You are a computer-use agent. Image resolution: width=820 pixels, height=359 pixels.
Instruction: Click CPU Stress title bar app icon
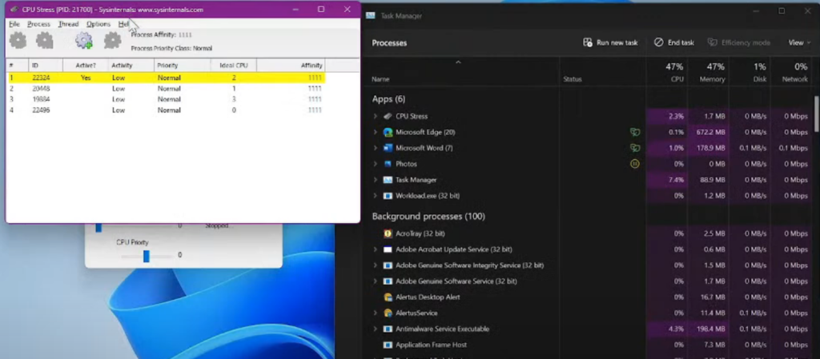(14, 10)
